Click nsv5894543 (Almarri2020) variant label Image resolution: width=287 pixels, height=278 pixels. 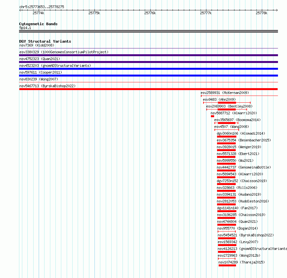click(x=240, y=174)
